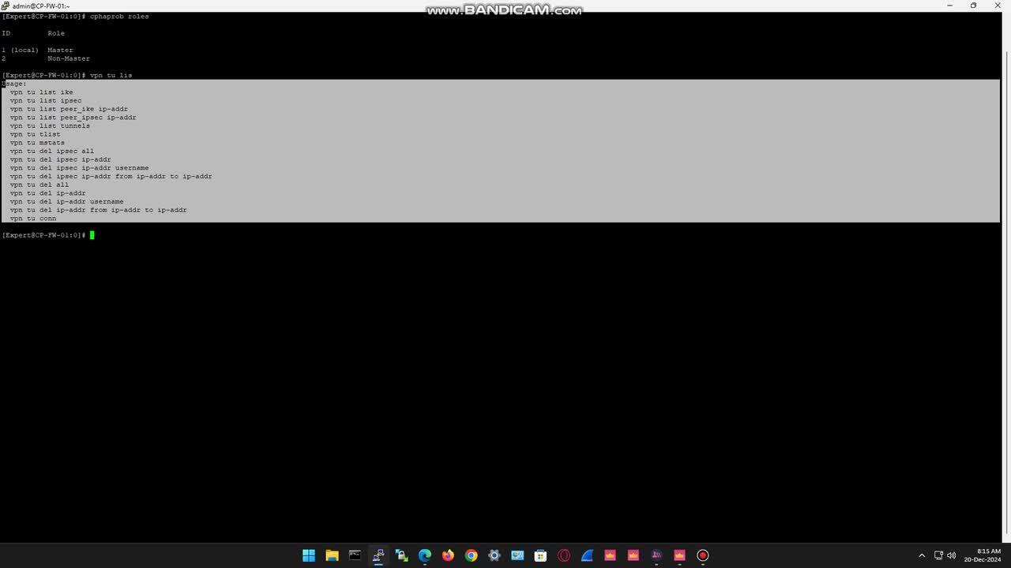Launch Google Chrome from the taskbar
This screenshot has width=1011, height=568.
471,555
